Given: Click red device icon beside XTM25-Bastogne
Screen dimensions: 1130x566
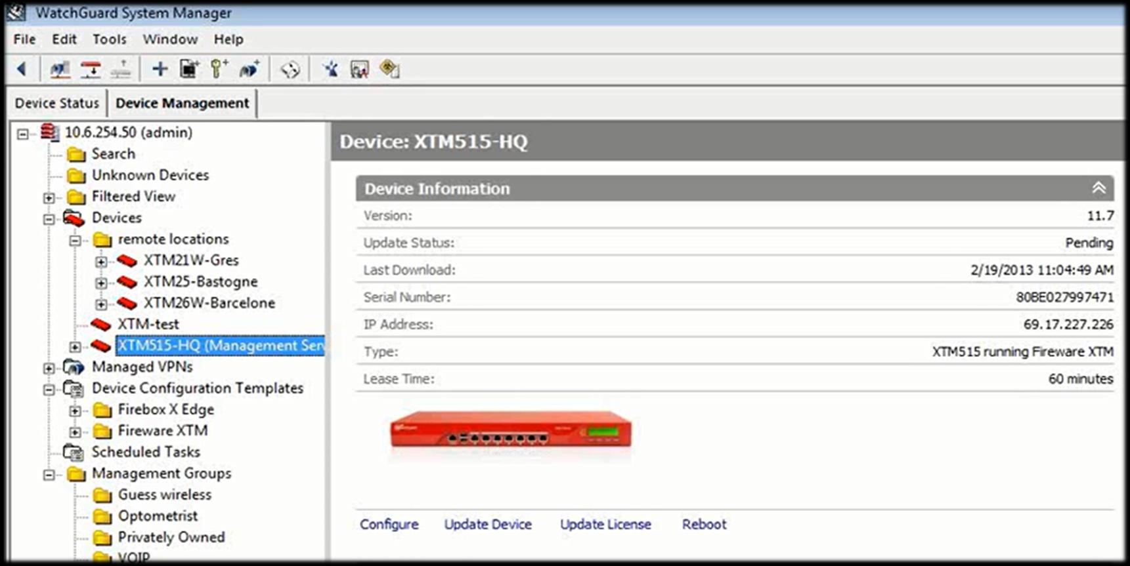Looking at the screenshot, I should tap(127, 282).
